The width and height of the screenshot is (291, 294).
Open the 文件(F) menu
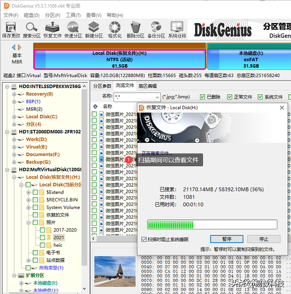tap(11, 15)
